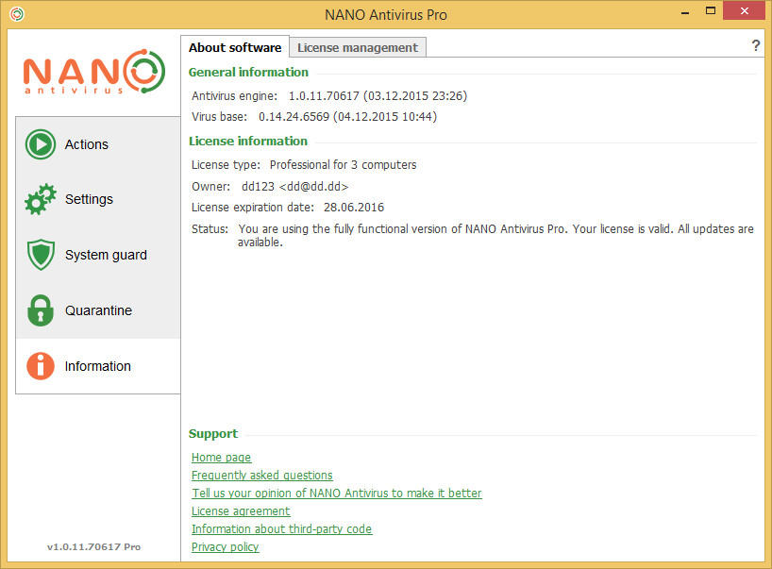Show the Quarantine section
The height and width of the screenshot is (569, 772).
98,310
